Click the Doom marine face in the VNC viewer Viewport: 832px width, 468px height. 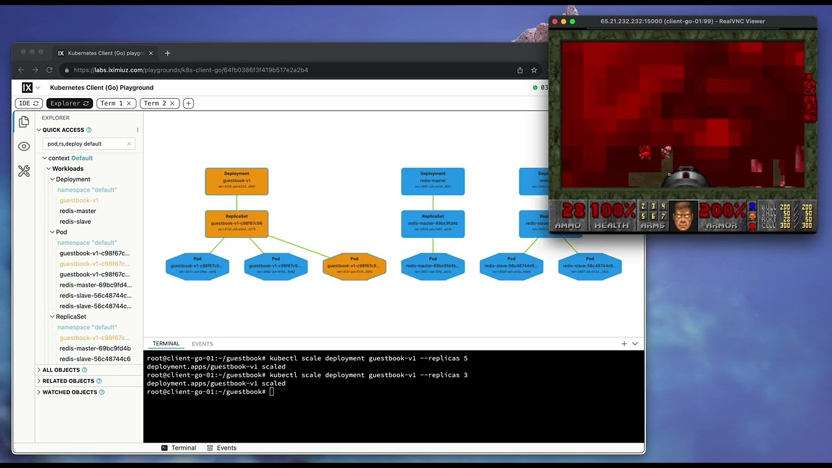point(682,216)
